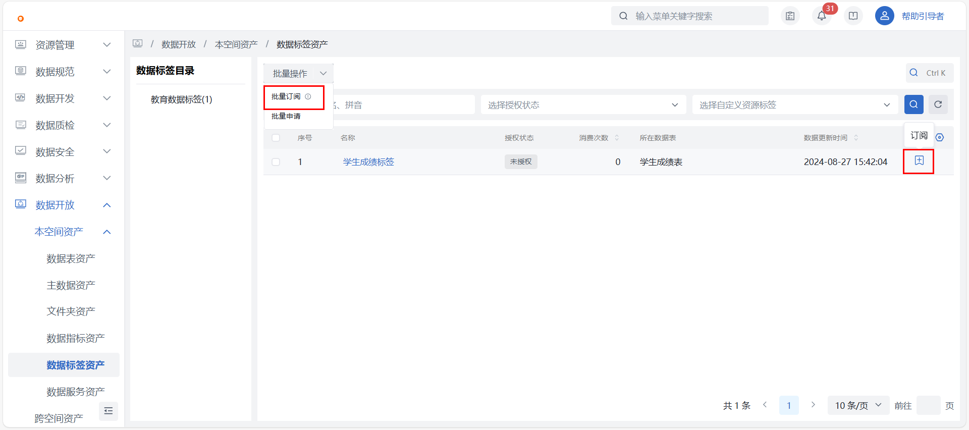Select page 1 in pagination
969x430 pixels.
(789, 405)
